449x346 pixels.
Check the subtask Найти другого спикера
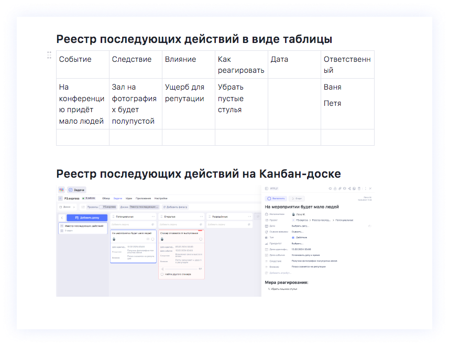(x=162, y=274)
